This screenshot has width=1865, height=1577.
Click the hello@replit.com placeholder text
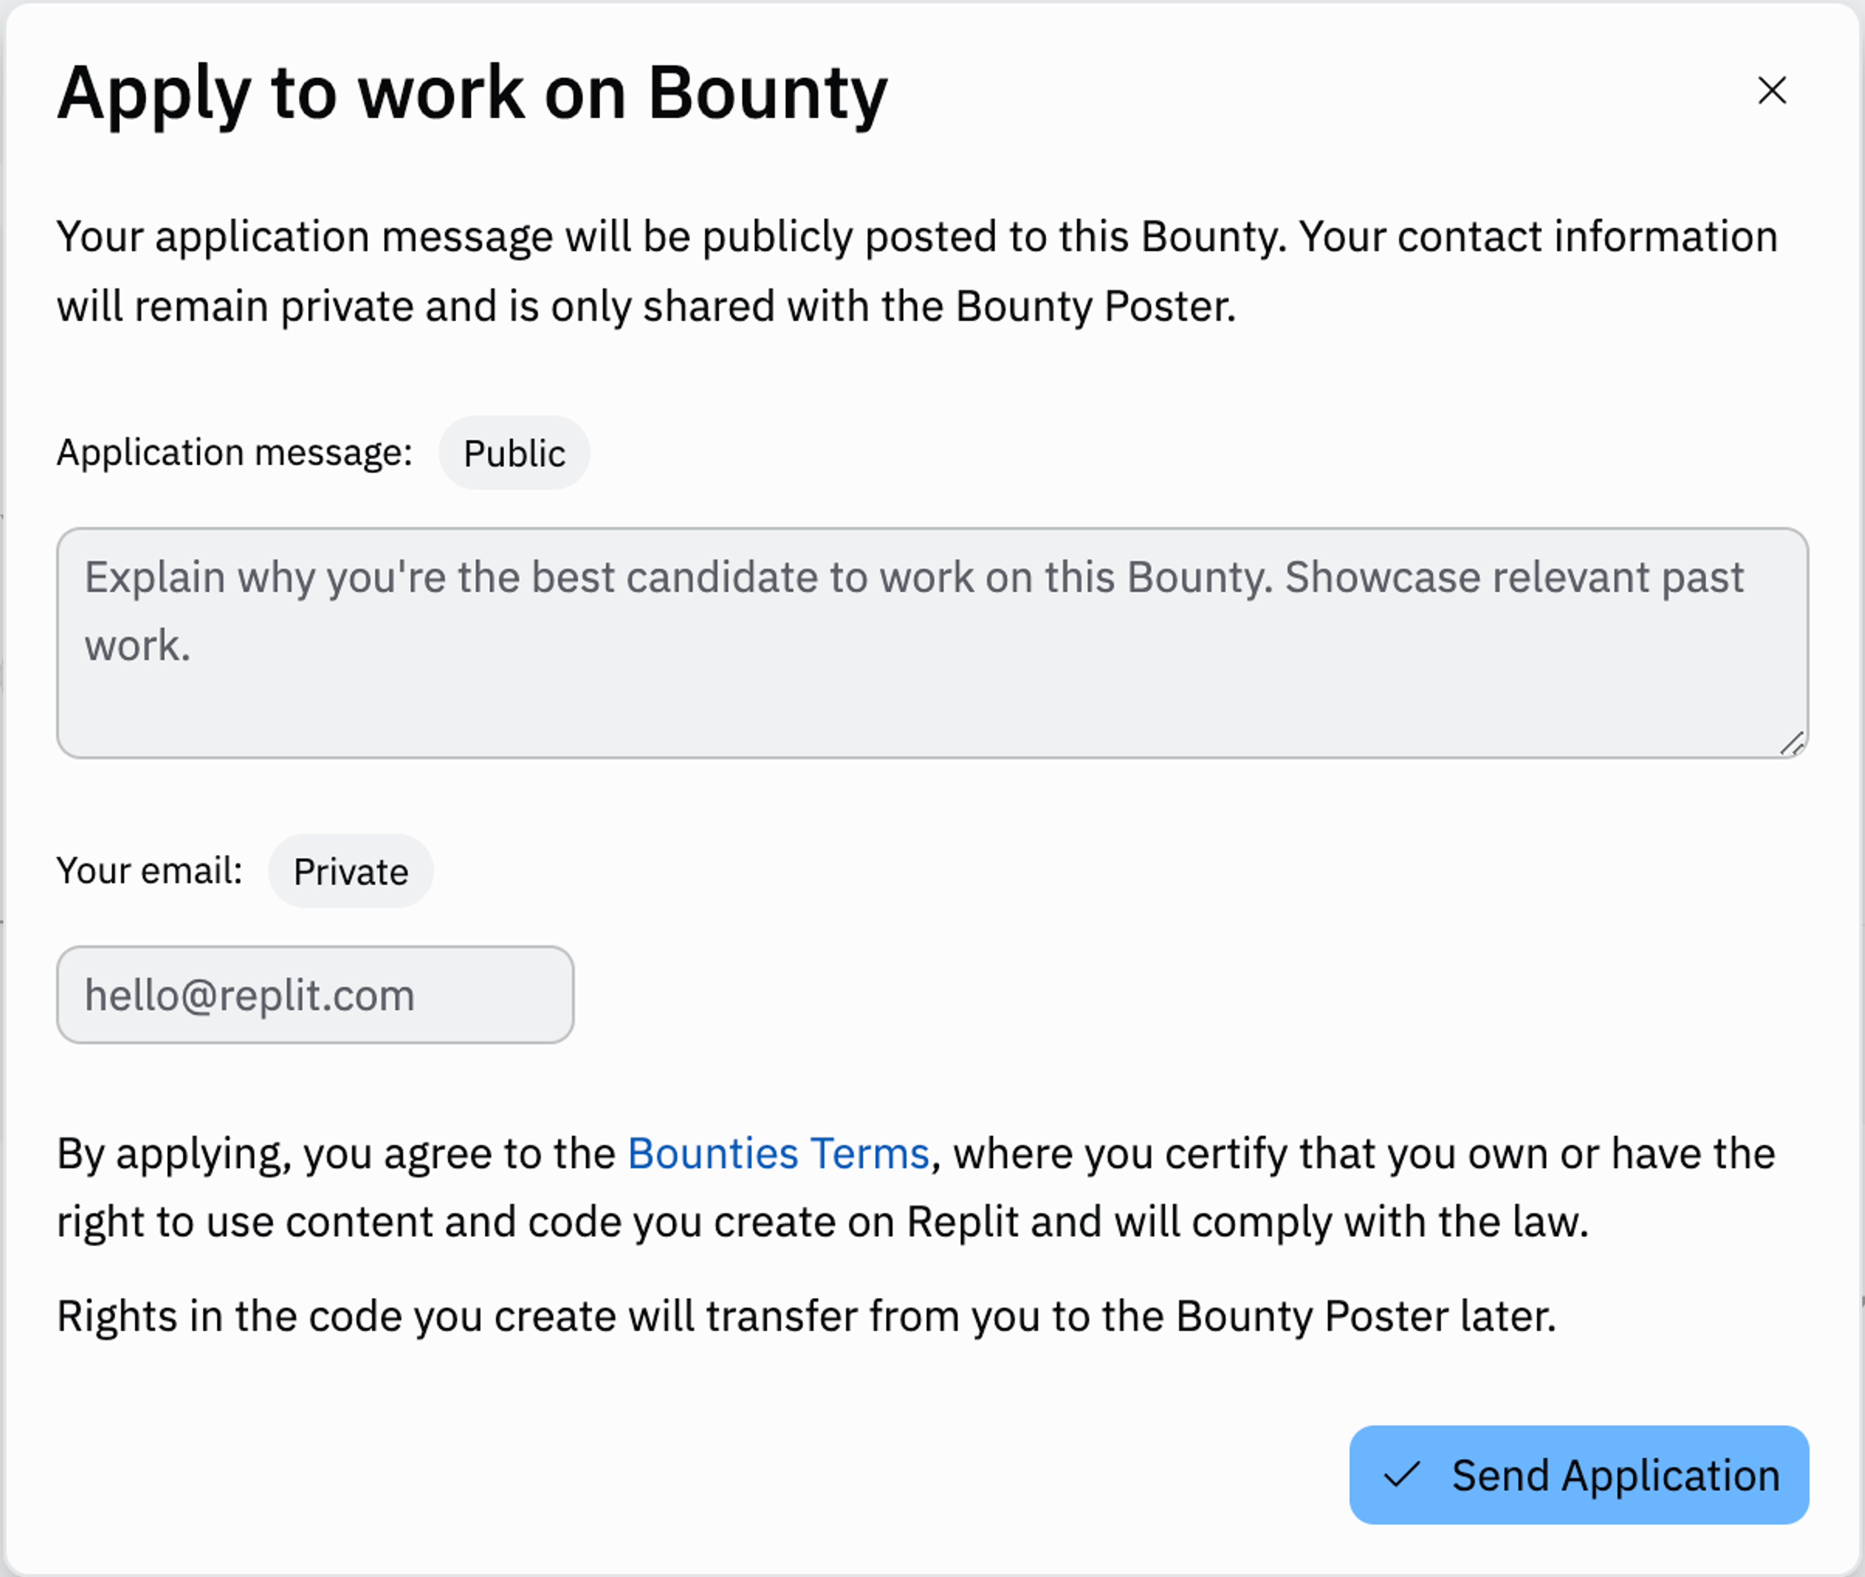250,995
